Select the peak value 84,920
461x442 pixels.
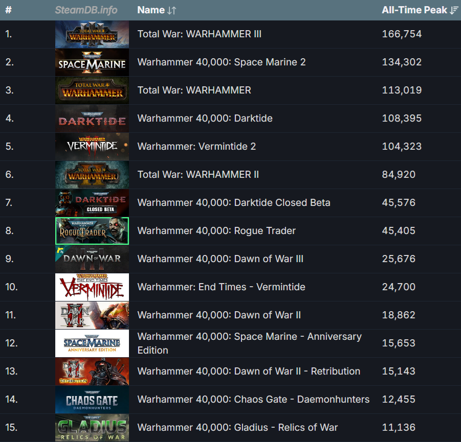pyautogui.click(x=399, y=174)
